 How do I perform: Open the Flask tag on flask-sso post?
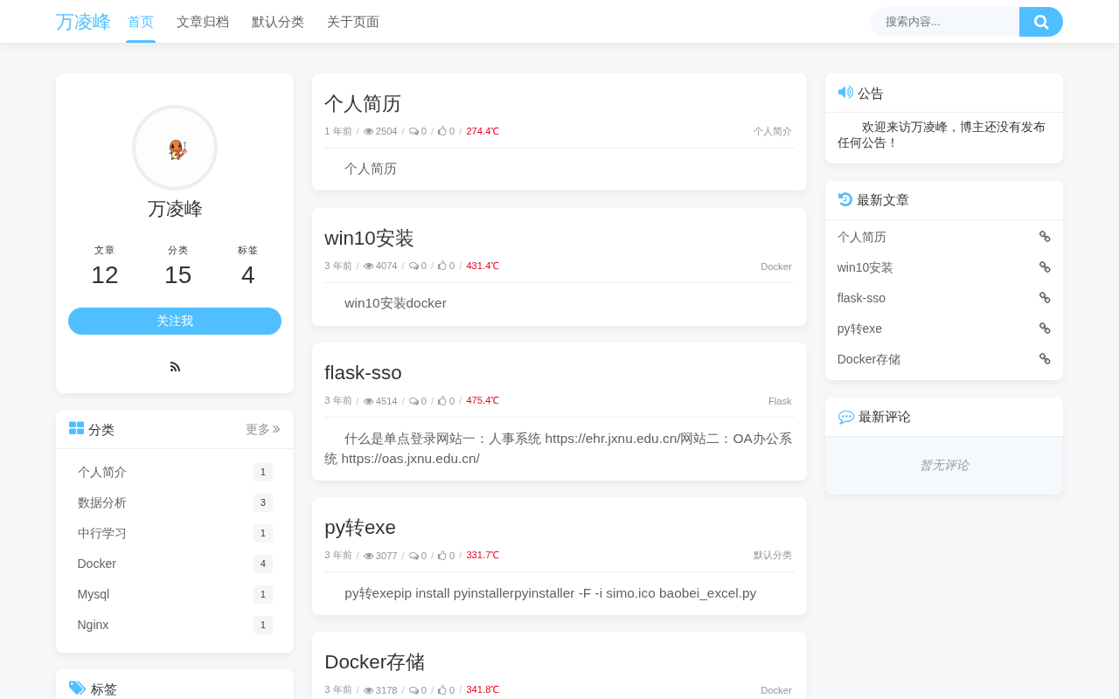(x=780, y=401)
